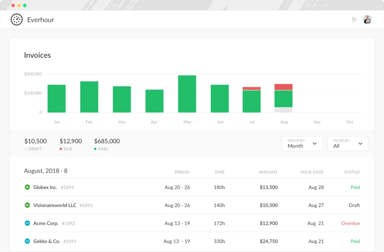Click the red due segment of August bar
The height and width of the screenshot is (252, 384).
[283, 87]
